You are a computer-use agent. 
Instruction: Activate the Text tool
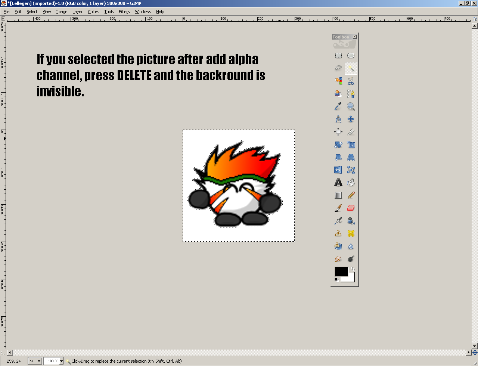tap(338, 182)
